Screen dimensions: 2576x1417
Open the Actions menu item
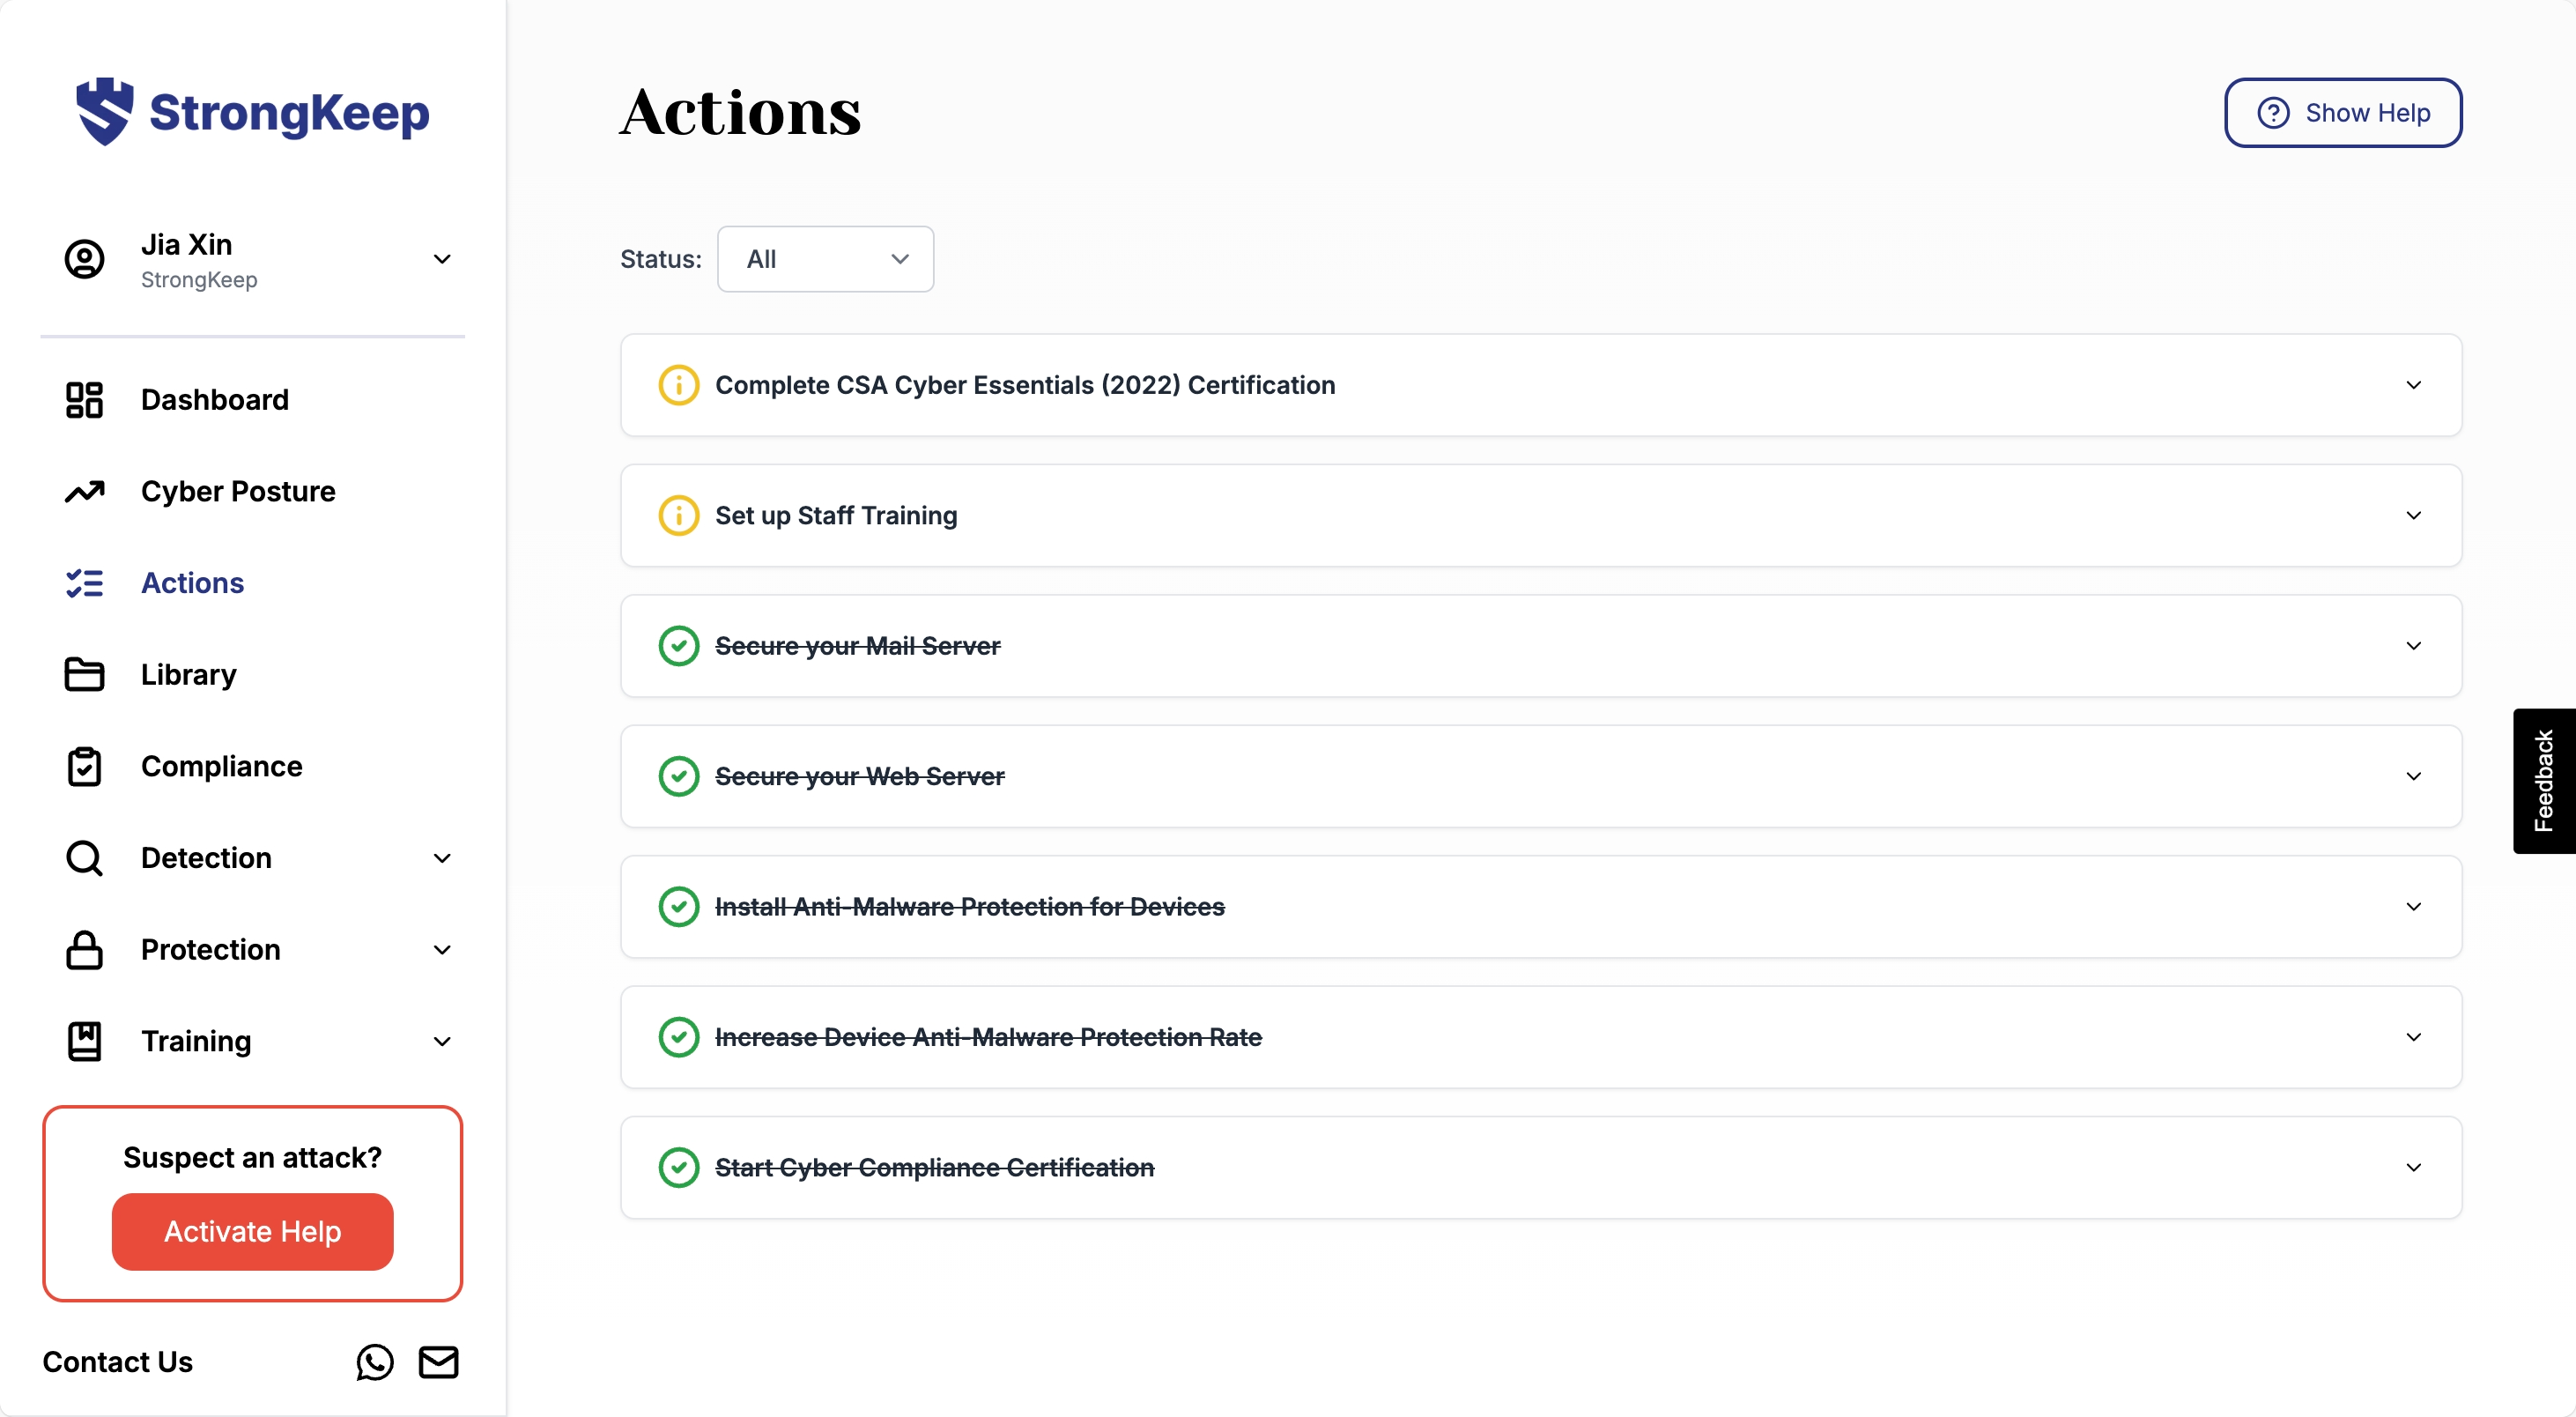click(x=192, y=583)
